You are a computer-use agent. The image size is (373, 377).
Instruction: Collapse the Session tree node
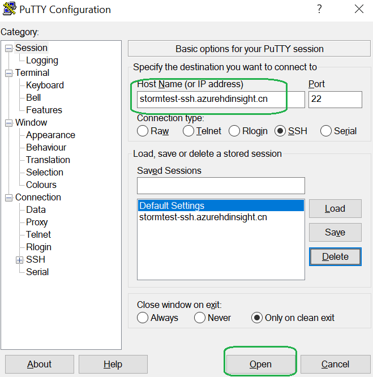pos(8,48)
